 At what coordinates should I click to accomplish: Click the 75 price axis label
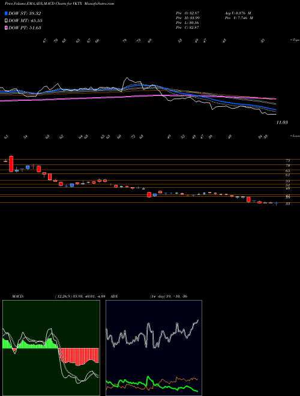[287, 160]
